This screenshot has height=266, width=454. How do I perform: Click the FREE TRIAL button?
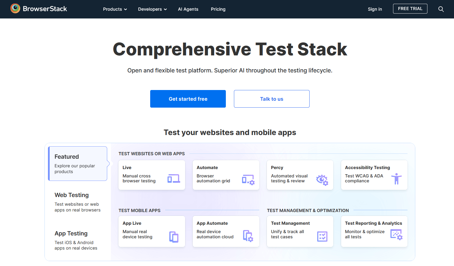point(410,9)
